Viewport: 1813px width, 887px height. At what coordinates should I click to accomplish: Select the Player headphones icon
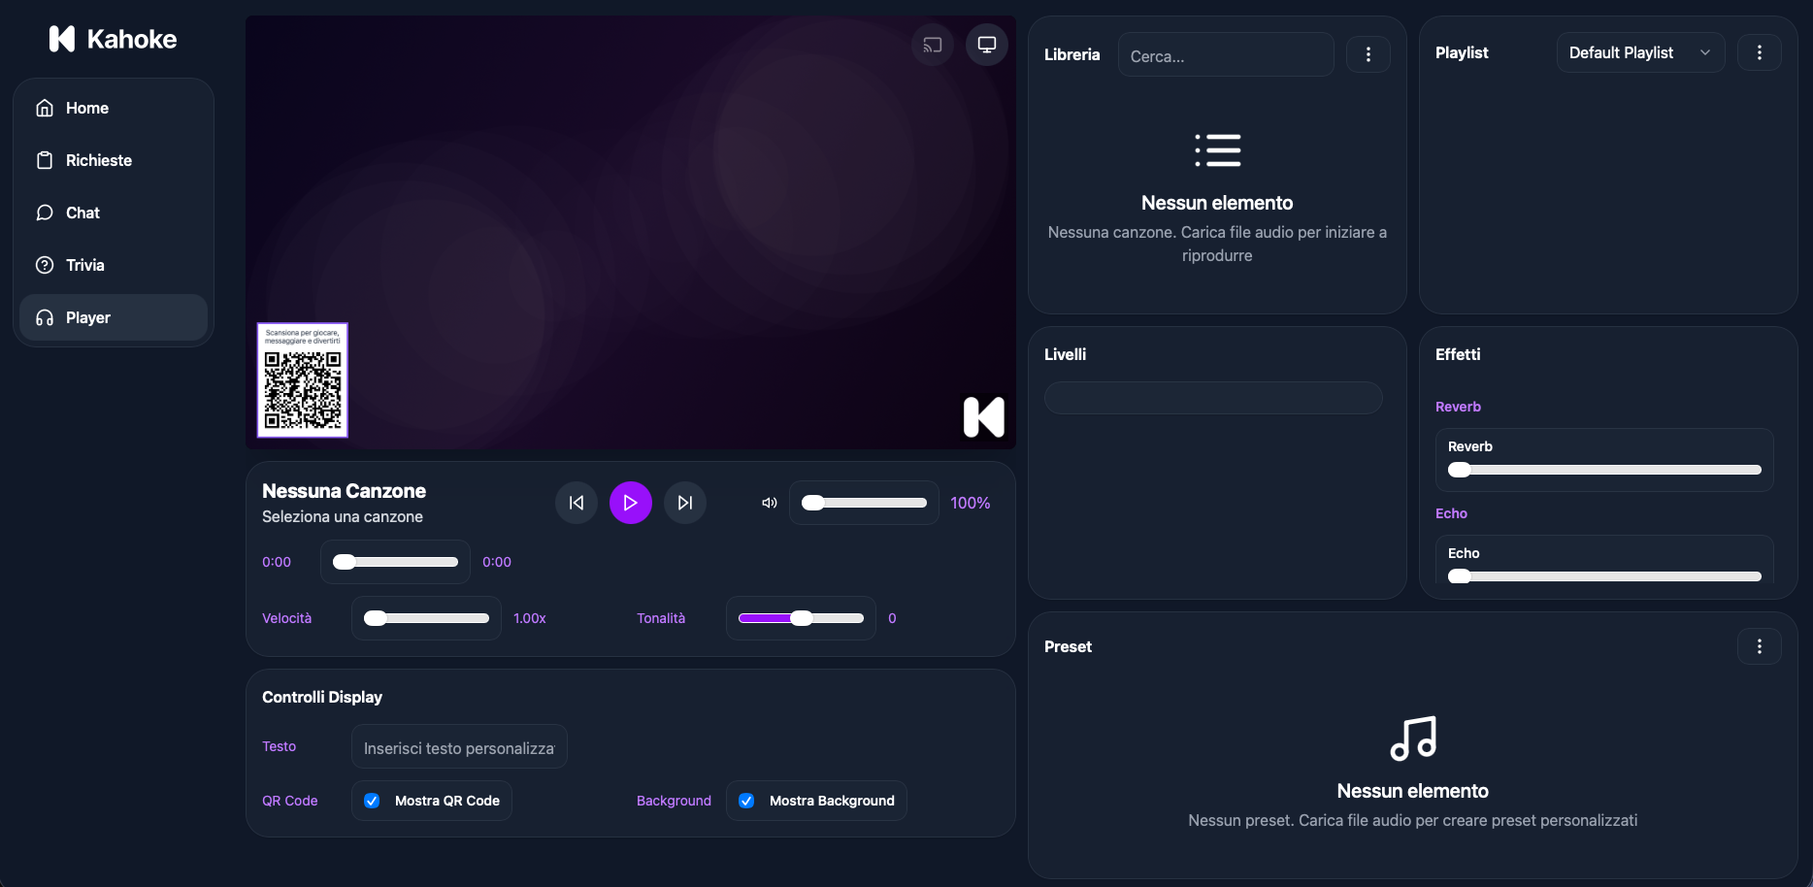point(45,317)
